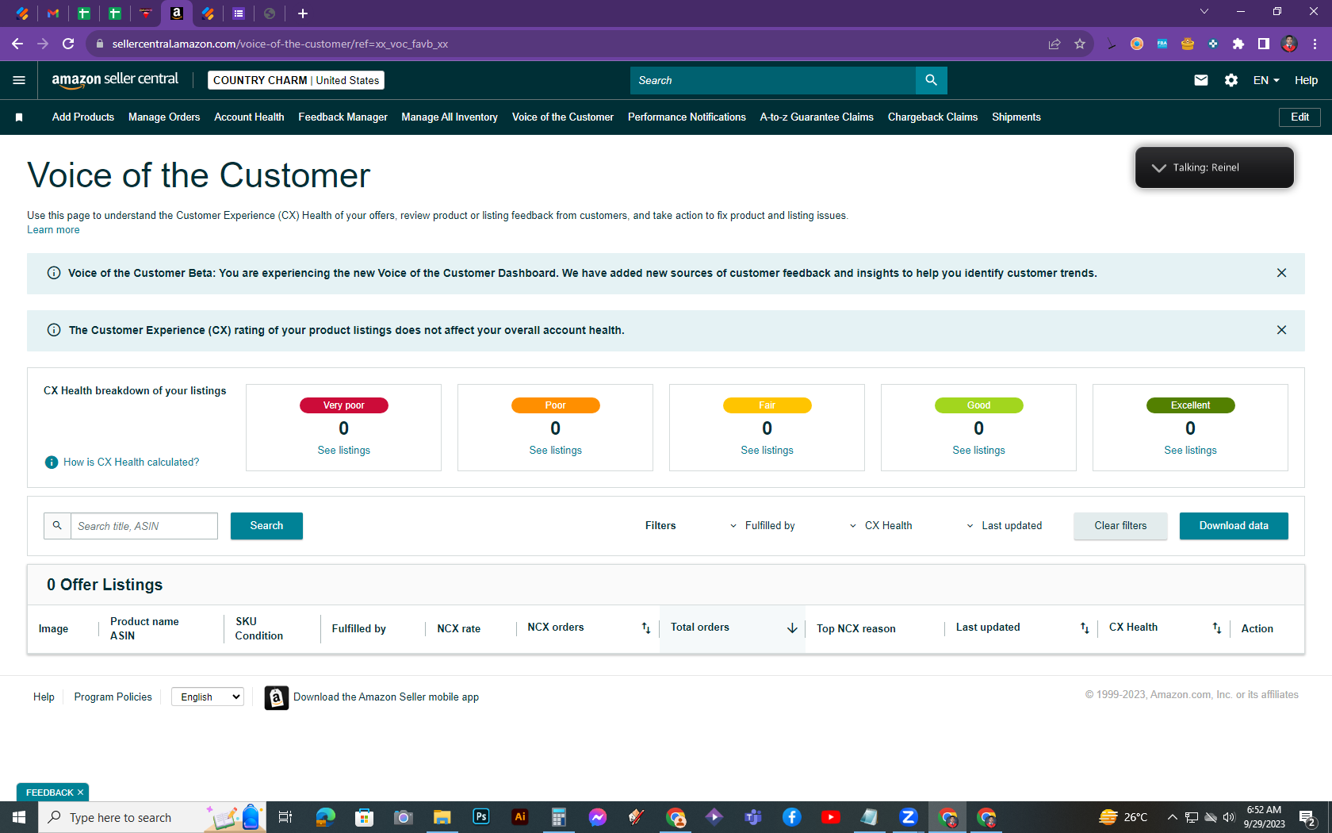Click the bookmark icon in favorites bar
Image resolution: width=1332 pixels, height=833 pixels.
click(19, 117)
